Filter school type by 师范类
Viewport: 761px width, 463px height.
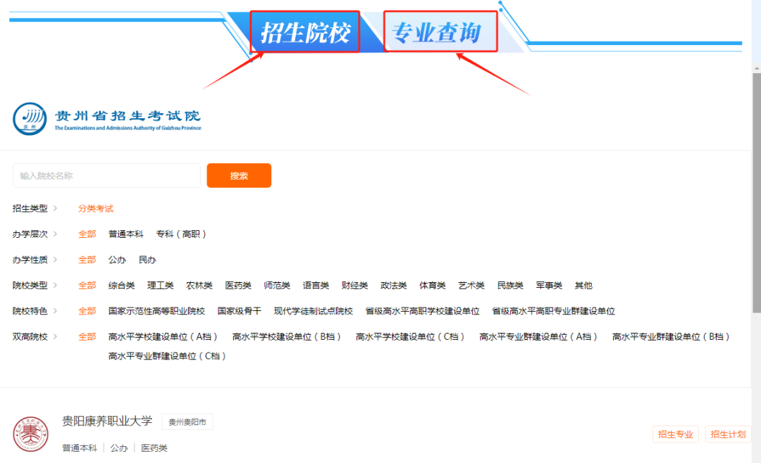click(277, 285)
